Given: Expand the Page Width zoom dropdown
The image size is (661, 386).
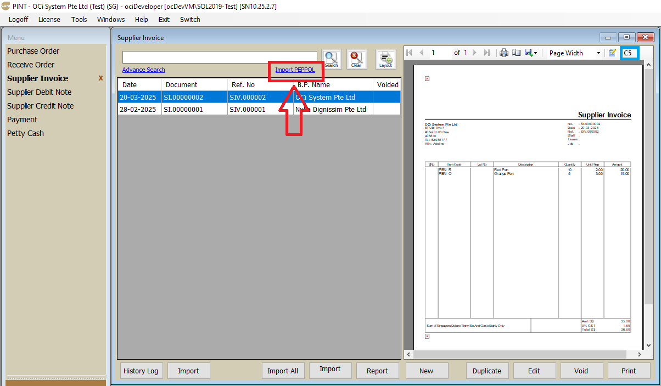Looking at the screenshot, I should [598, 53].
